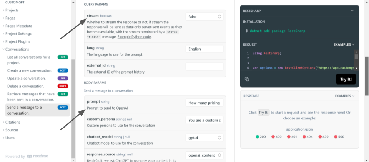Click the lang input field containing English

[x=204, y=49]
